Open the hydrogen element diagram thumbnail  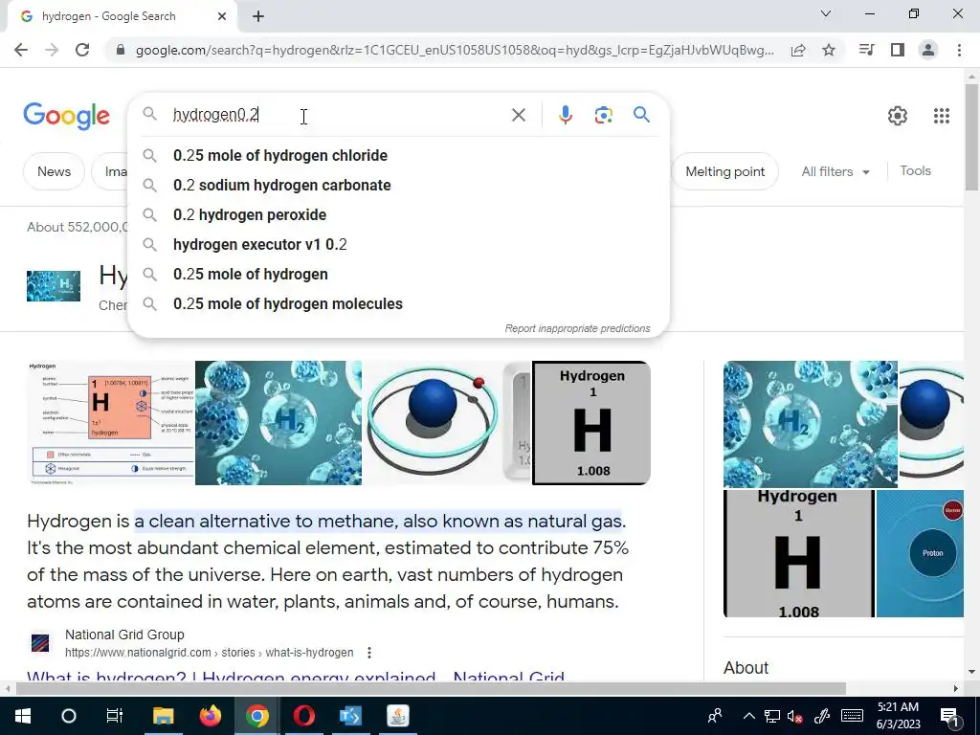coord(111,422)
